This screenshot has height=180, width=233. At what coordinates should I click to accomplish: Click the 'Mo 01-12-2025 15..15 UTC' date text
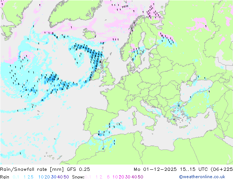click(x=171, y=169)
